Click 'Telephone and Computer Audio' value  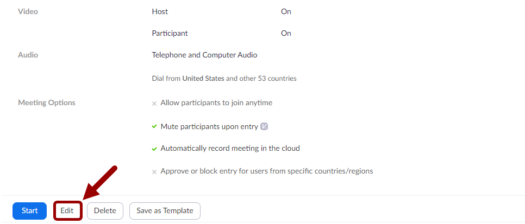point(204,55)
